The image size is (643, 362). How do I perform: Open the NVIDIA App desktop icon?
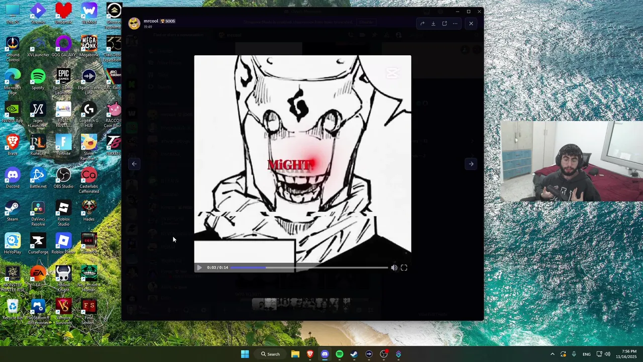point(13,112)
